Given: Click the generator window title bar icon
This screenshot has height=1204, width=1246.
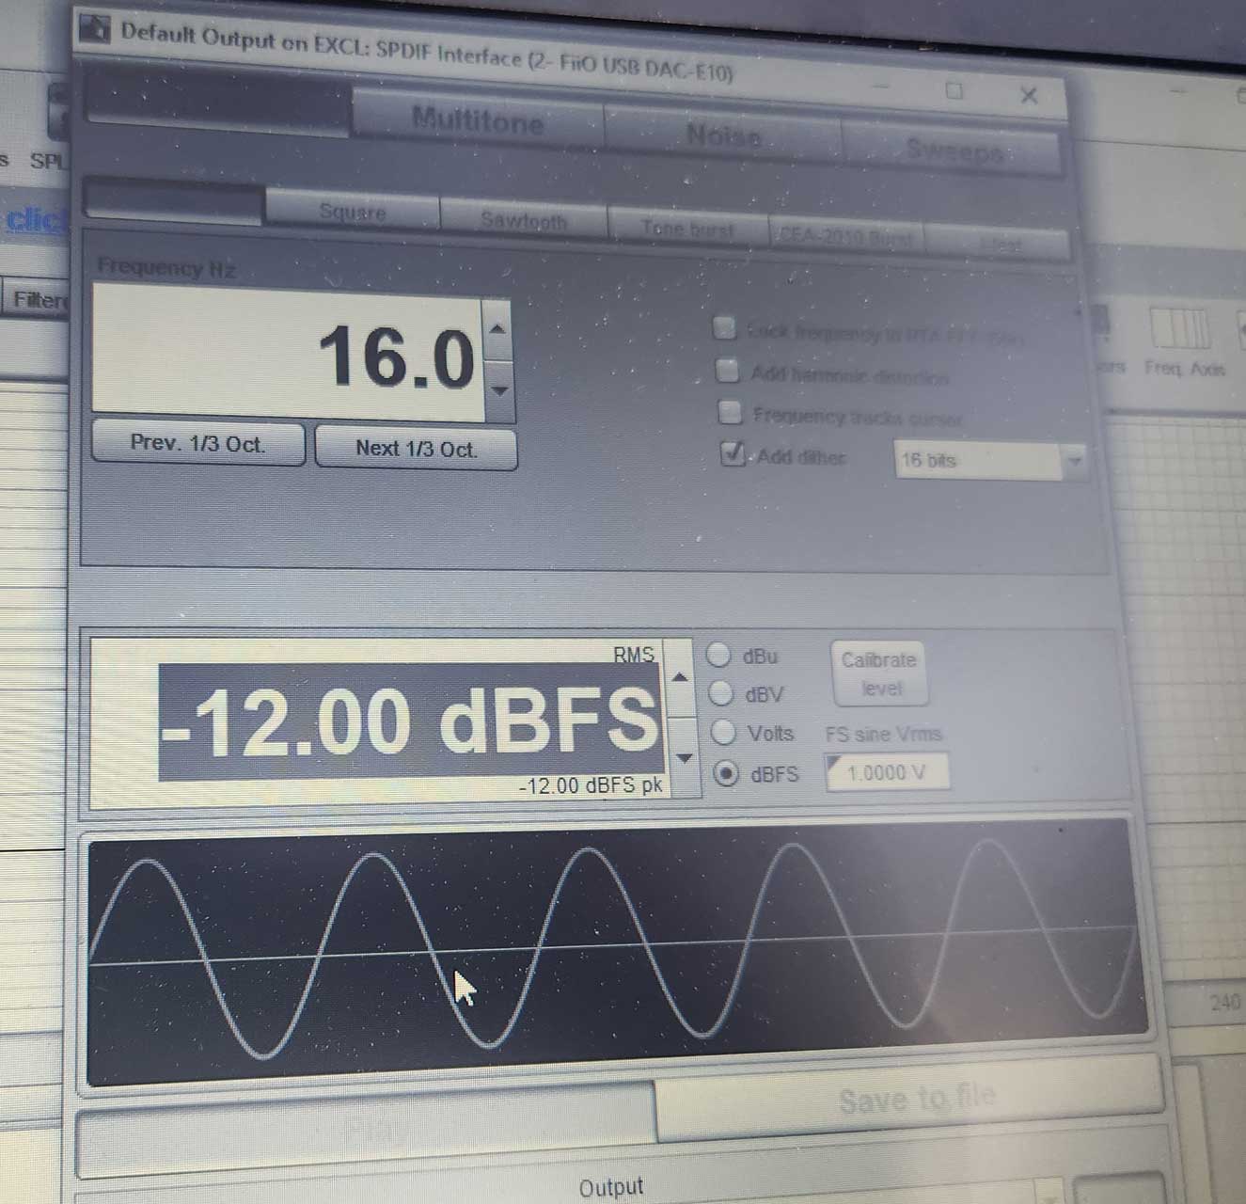Looking at the screenshot, I should coord(94,27).
